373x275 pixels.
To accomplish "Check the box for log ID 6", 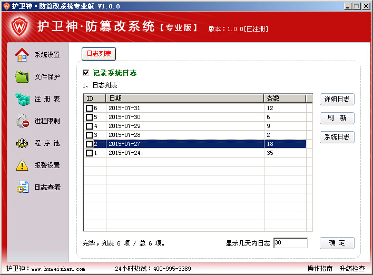I will click(89, 108).
